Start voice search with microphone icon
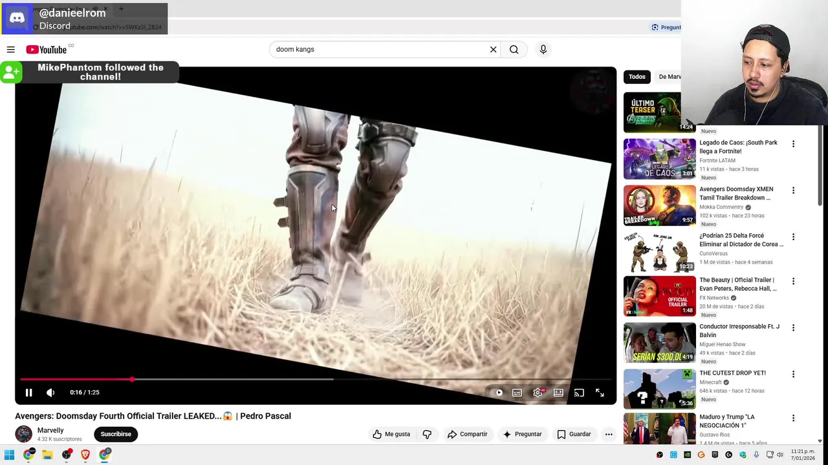This screenshot has width=828, height=465. (543, 49)
